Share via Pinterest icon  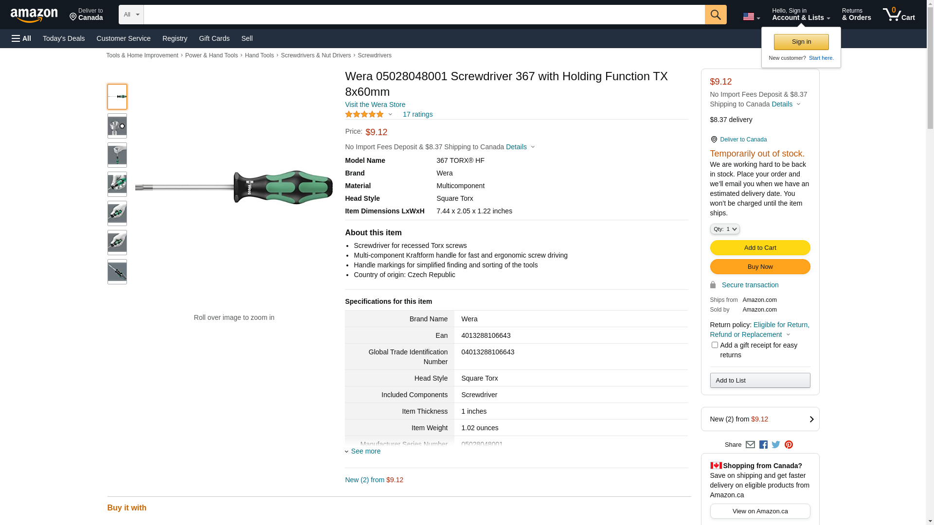point(789,445)
